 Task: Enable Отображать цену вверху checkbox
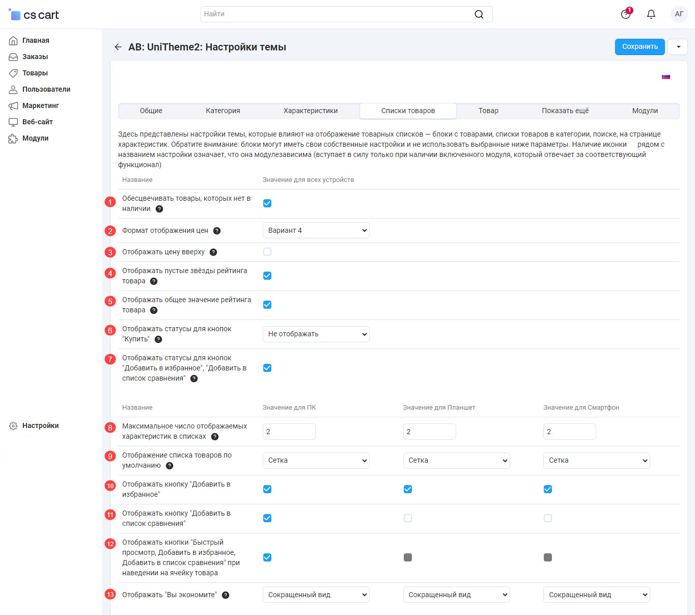click(x=267, y=252)
